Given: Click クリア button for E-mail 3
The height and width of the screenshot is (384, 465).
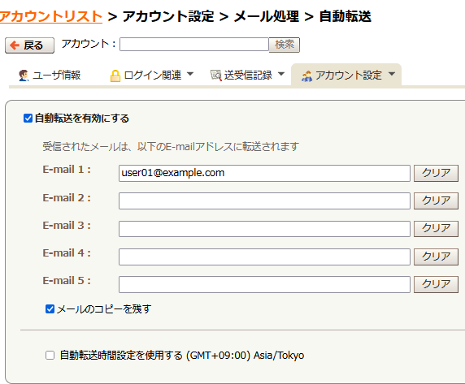Looking at the screenshot, I should (x=436, y=229).
